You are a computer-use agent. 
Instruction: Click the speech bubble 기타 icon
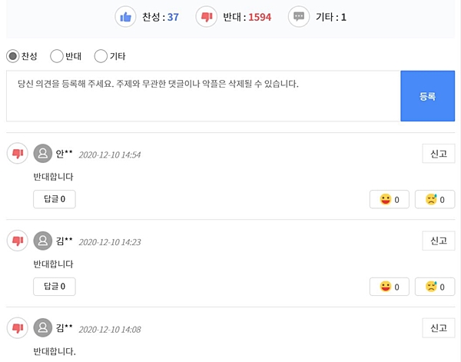coord(299,16)
